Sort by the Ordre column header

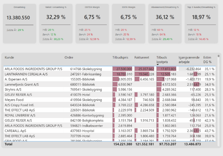(x=69, y=58)
